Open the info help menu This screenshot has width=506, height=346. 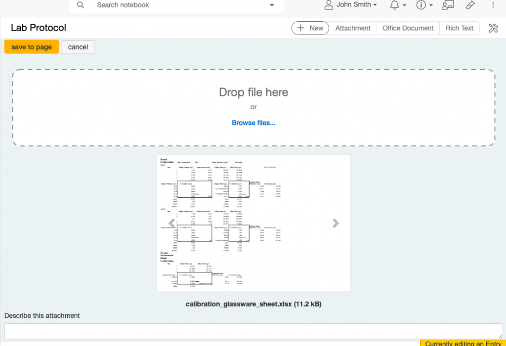[x=424, y=5]
